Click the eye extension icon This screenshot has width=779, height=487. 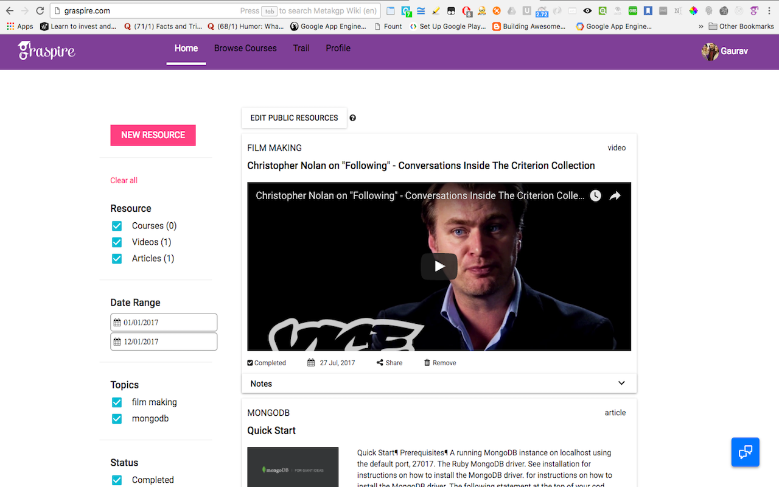pos(587,10)
